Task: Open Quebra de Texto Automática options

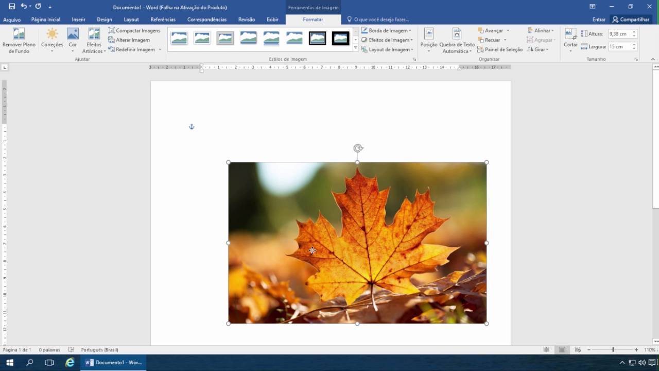Action: [x=457, y=41]
